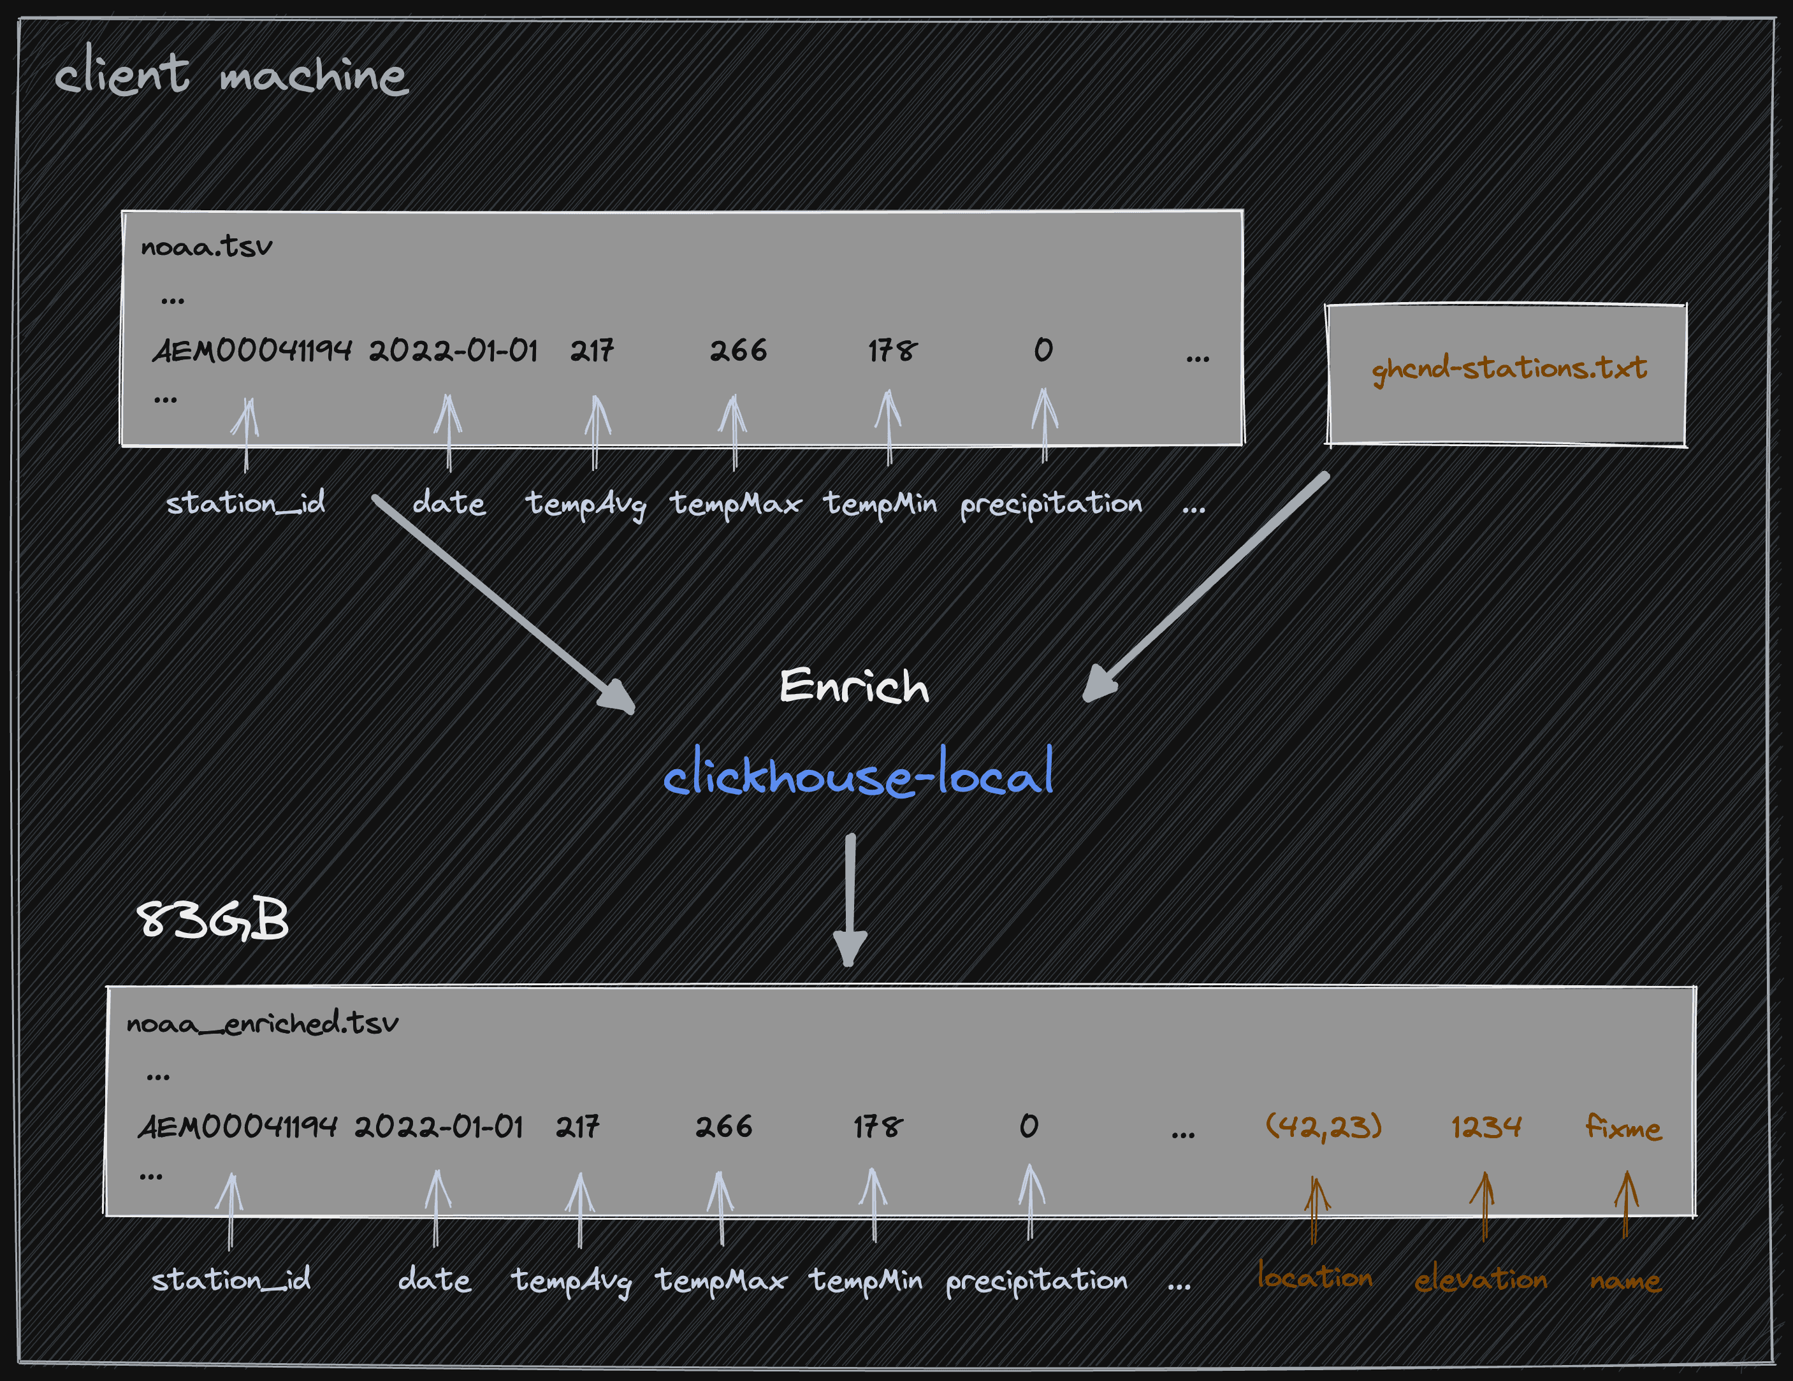
Task: Click "AEM00041194" in the noaa_enriched.tsv box
Action: click(237, 1127)
